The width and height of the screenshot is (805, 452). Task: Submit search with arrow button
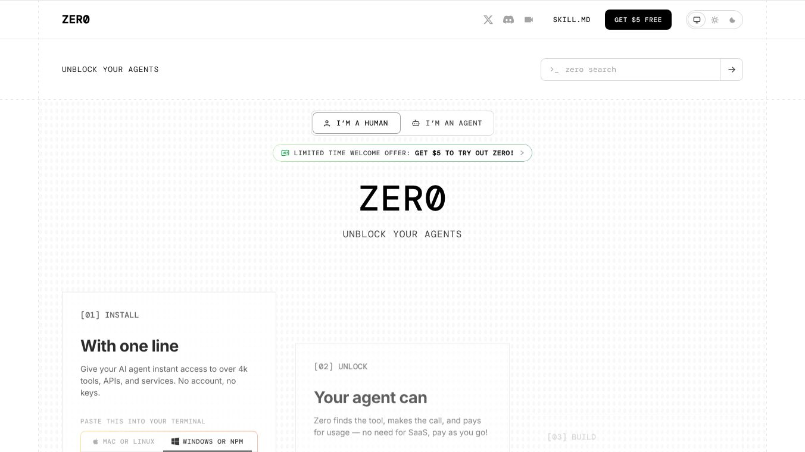[x=732, y=70]
